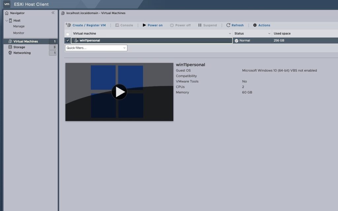
Task: Click the 256 GB used space cell
Action: 279,41
